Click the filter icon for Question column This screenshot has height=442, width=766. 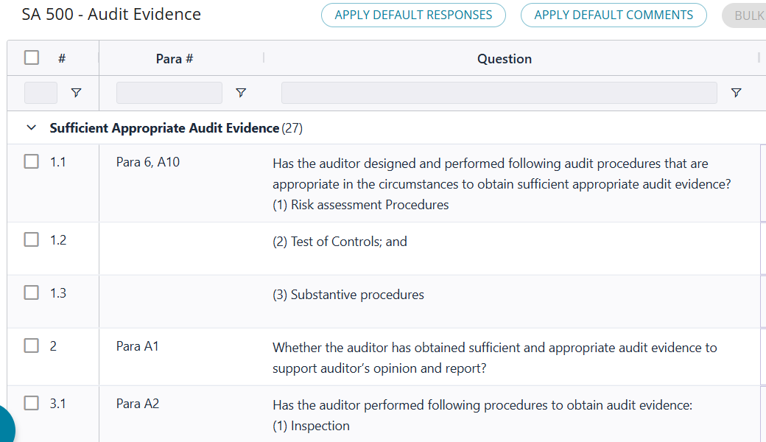point(736,93)
